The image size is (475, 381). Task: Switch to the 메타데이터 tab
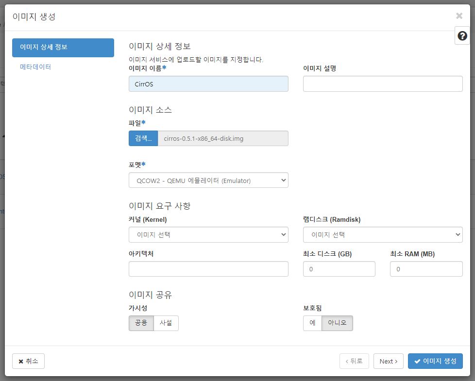coord(35,67)
